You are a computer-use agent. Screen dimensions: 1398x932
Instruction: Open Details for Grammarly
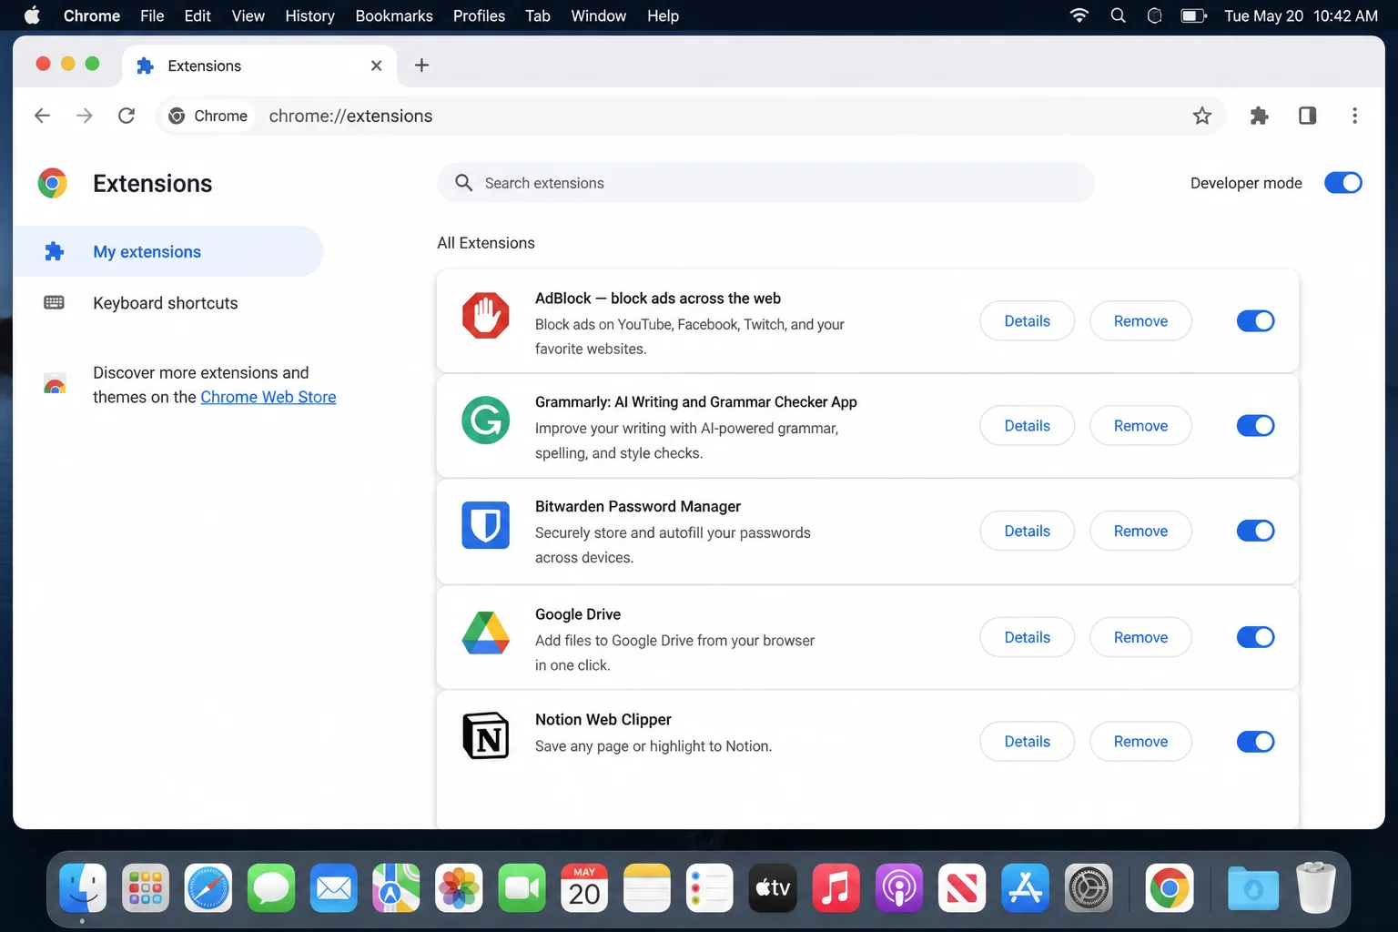(x=1027, y=426)
